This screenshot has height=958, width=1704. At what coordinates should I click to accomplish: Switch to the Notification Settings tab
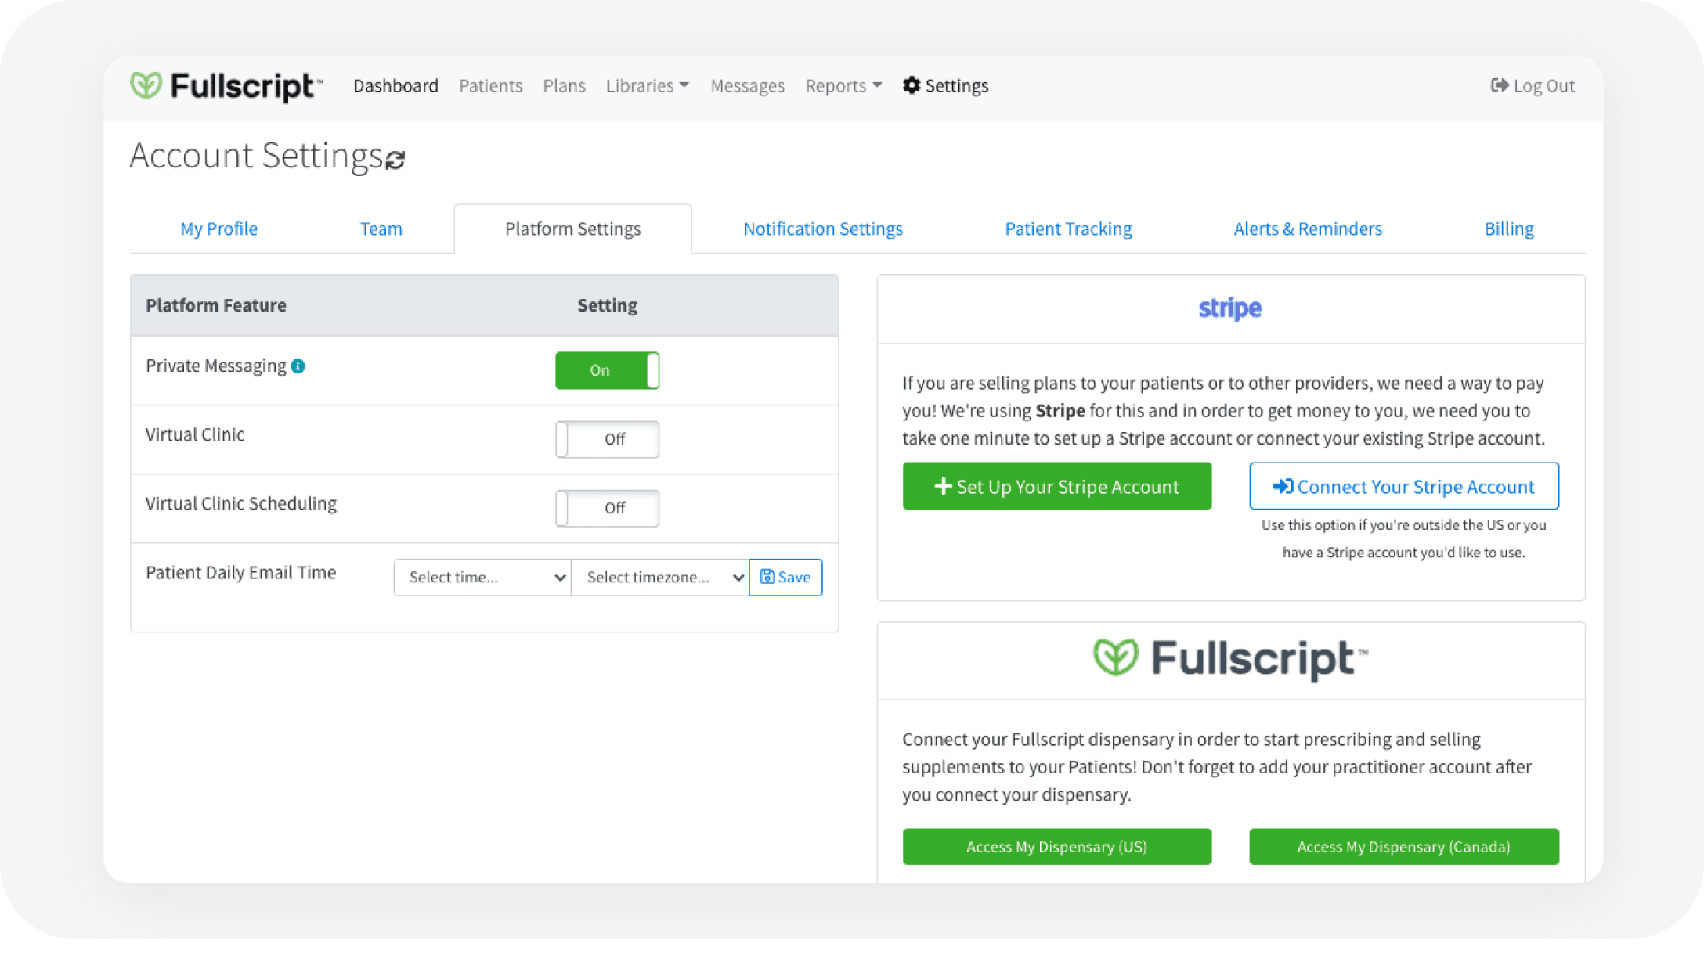pyautogui.click(x=822, y=229)
